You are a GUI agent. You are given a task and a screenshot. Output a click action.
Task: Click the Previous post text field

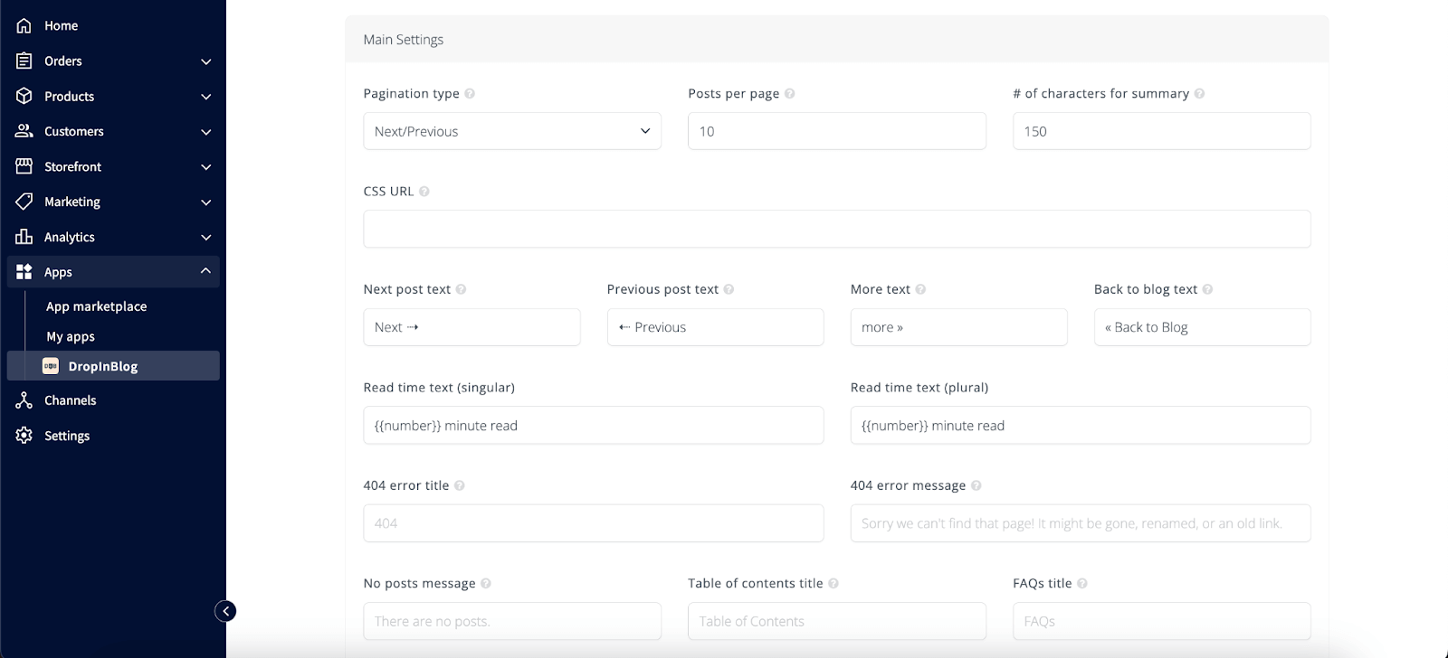point(715,327)
